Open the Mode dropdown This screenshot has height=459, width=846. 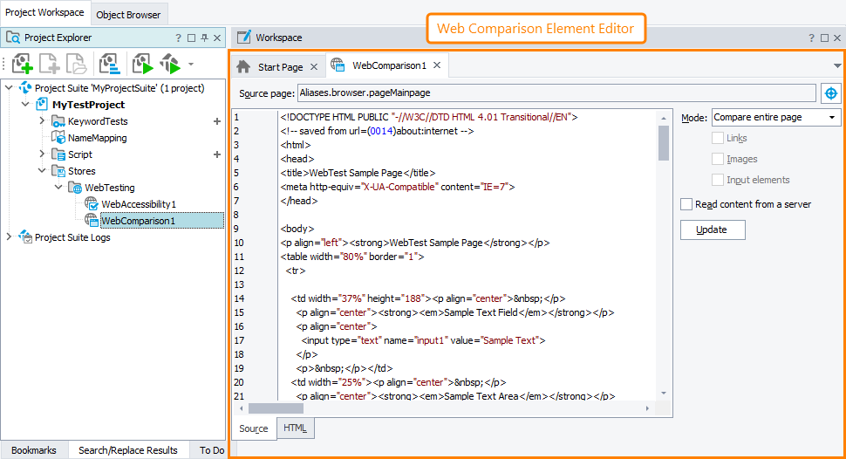tap(775, 117)
